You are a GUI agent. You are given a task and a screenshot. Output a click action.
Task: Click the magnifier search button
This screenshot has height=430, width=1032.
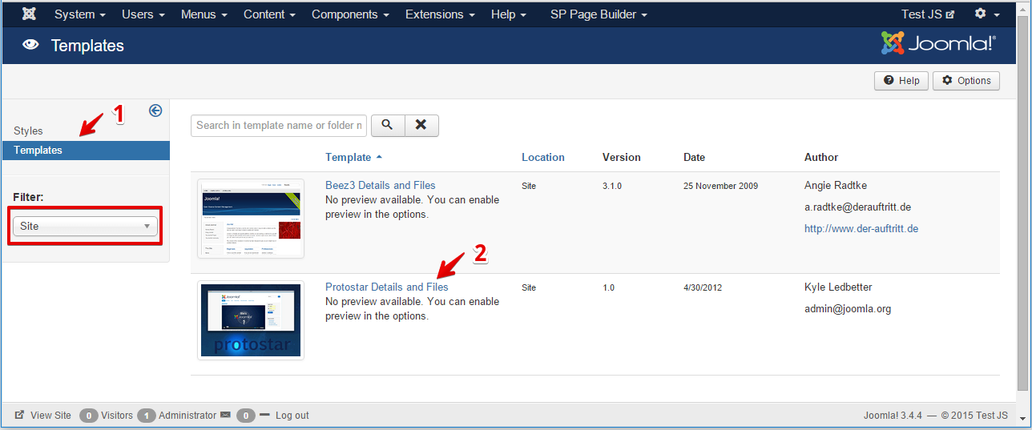click(x=388, y=125)
